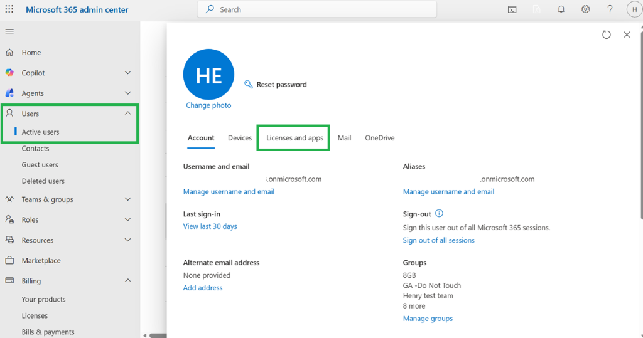This screenshot has height=338, width=643.
Task: Open Bills & payments under Billing
Action: point(48,332)
